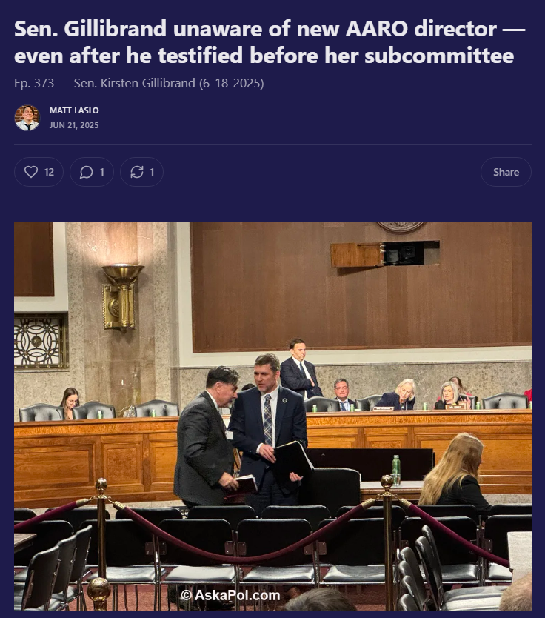Image resolution: width=545 pixels, height=618 pixels.
Task: Click the like count number 12
Action: click(49, 172)
